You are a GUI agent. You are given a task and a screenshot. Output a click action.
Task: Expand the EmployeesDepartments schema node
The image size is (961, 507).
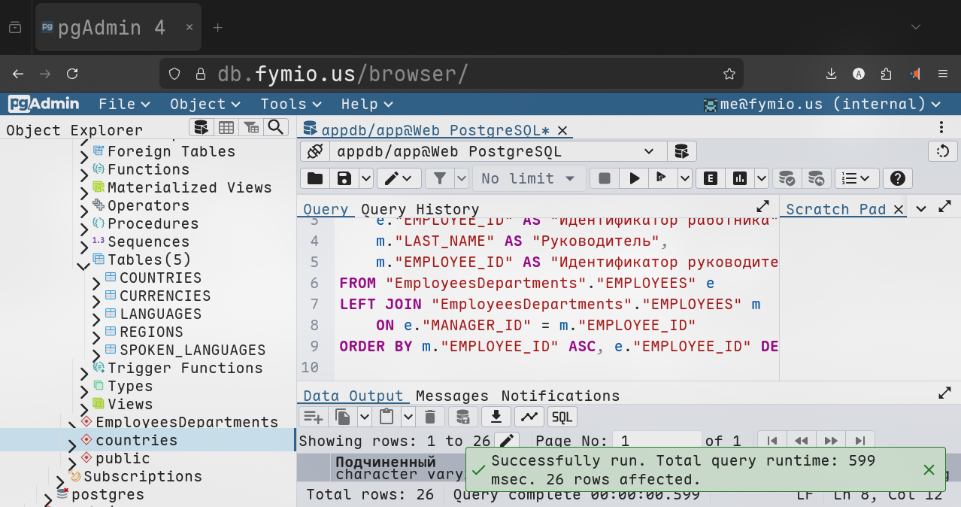pyautogui.click(x=72, y=424)
